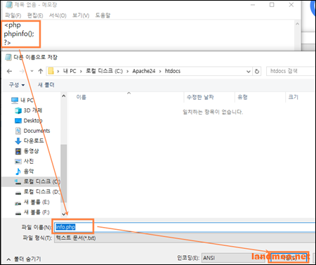The height and width of the screenshot is (265, 316).
Task: Open the 서식(O) menu in Notepad
Action: 58,15
